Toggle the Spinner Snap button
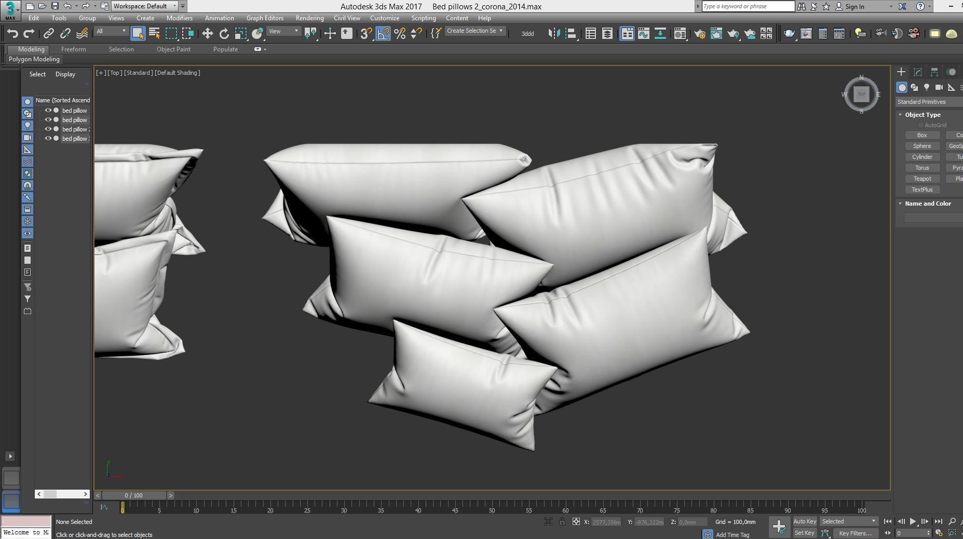Image resolution: width=963 pixels, height=539 pixels. (x=416, y=34)
